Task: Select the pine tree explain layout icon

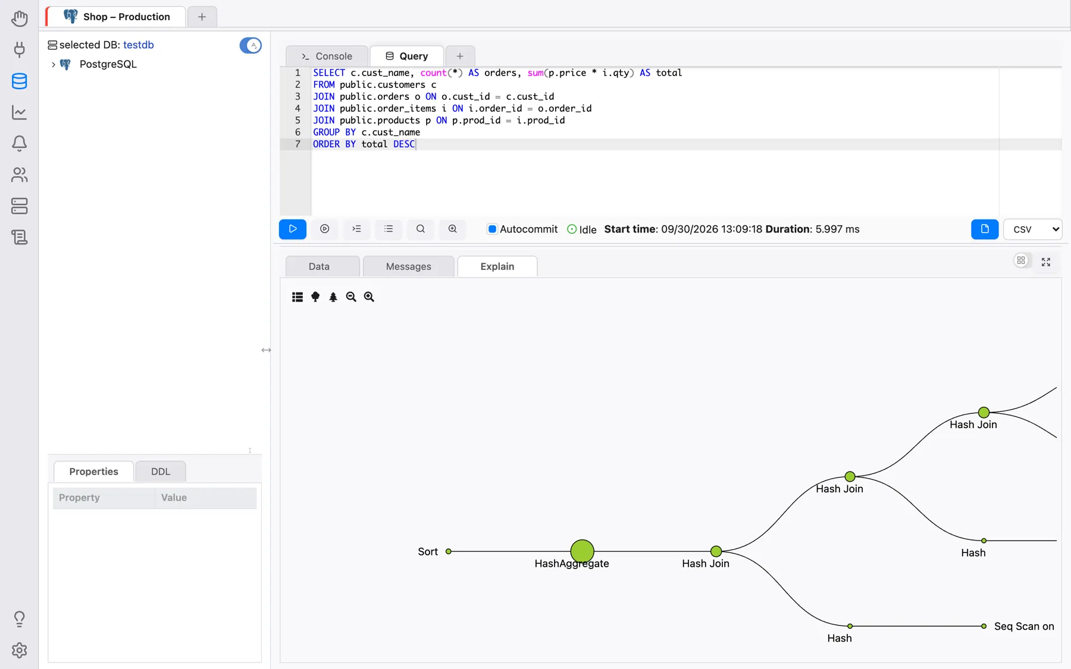Action: 333,297
